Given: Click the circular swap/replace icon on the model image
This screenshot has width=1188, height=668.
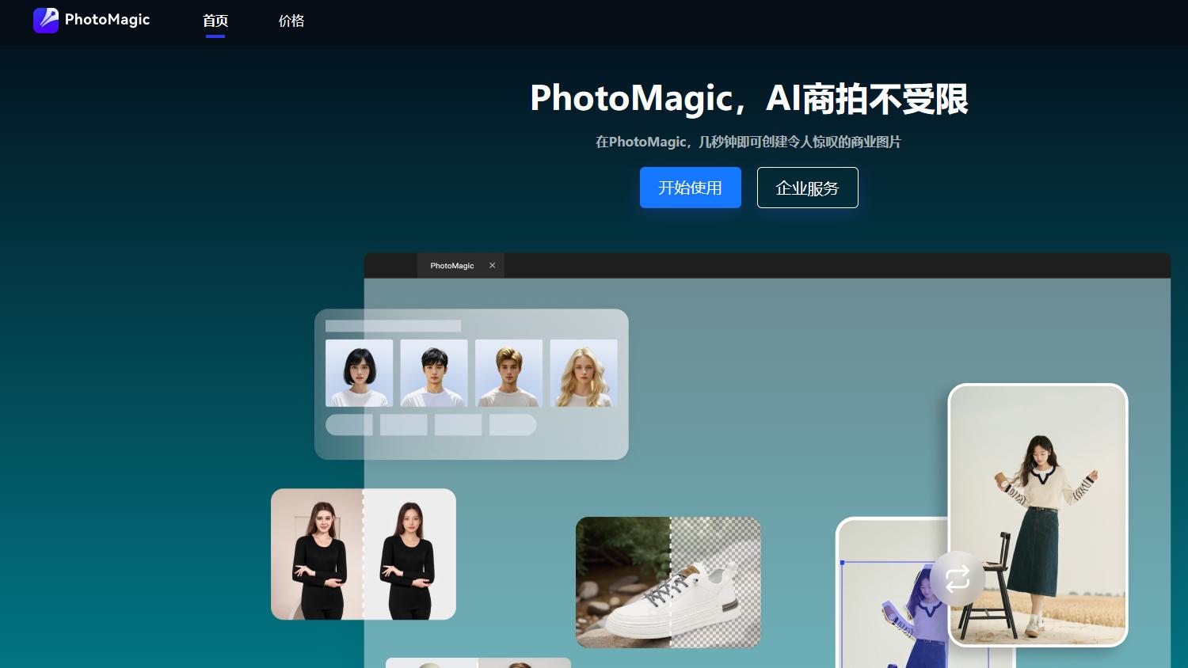Looking at the screenshot, I should tap(958, 579).
